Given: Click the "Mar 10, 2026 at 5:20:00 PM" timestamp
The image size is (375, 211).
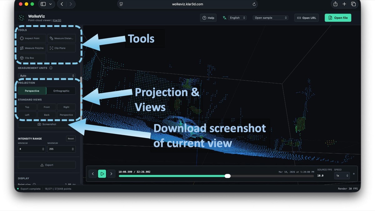Looking at the screenshot, I should pos(296,172).
